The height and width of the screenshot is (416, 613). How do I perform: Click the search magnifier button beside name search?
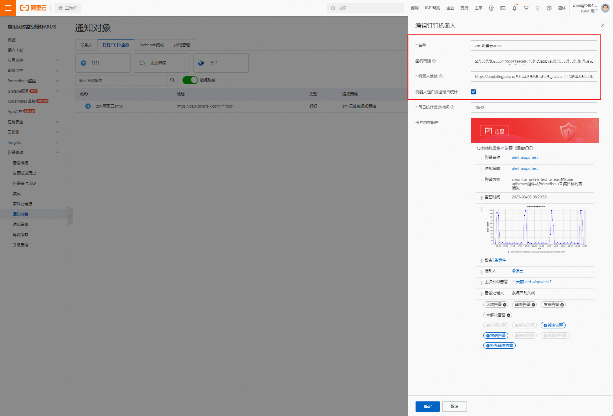[x=172, y=80]
